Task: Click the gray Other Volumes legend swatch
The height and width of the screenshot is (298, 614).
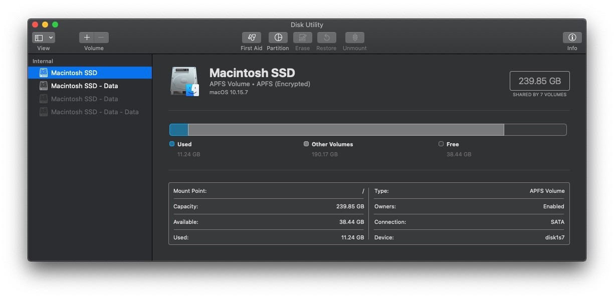Action: [x=306, y=144]
